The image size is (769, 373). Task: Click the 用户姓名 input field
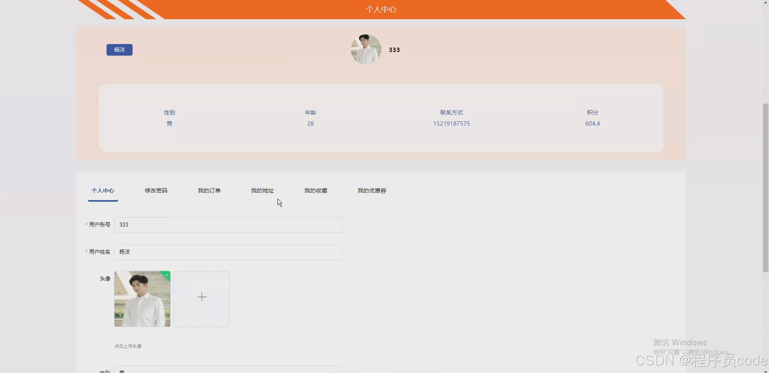(x=228, y=252)
